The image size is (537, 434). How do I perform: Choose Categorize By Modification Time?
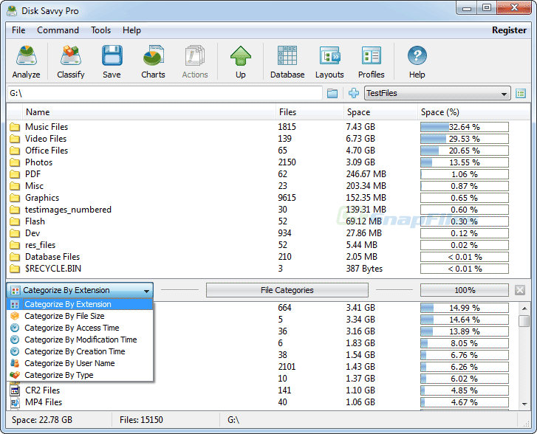tap(80, 340)
